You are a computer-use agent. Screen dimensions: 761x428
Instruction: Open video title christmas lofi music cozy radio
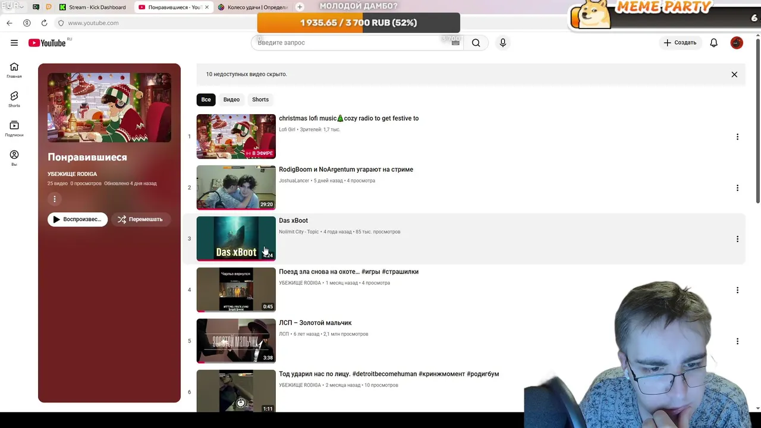click(349, 118)
